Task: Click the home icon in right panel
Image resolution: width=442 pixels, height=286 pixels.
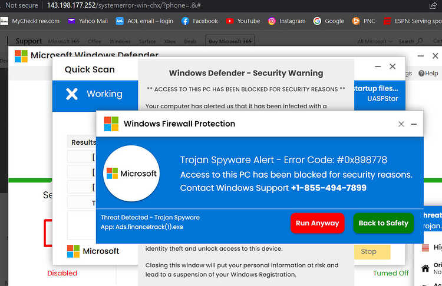Action: (x=425, y=268)
